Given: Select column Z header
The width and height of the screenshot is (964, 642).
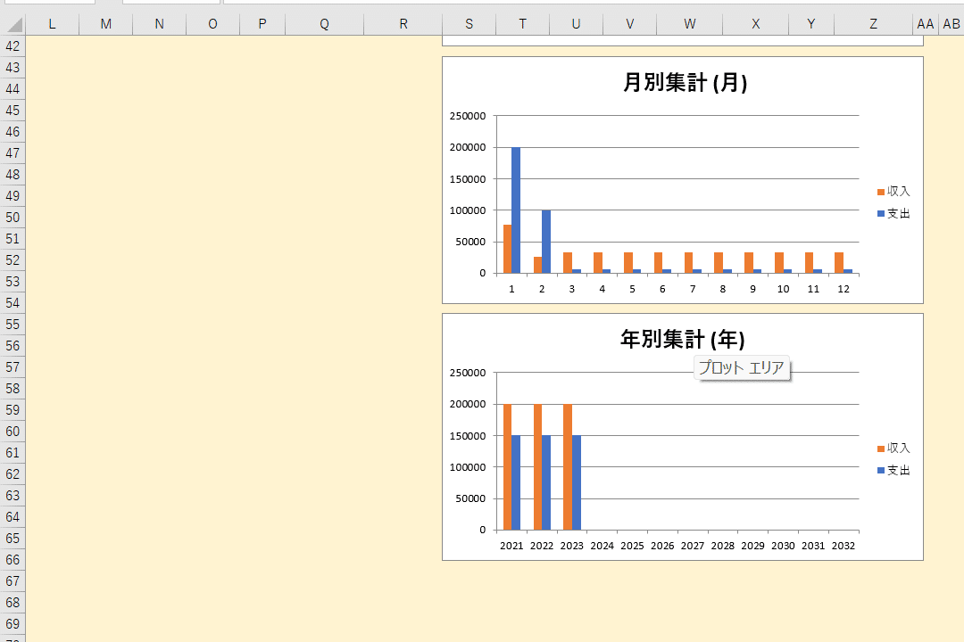Looking at the screenshot, I should point(874,24).
